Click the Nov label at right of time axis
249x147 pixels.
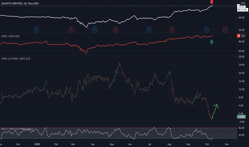(227, 144)
